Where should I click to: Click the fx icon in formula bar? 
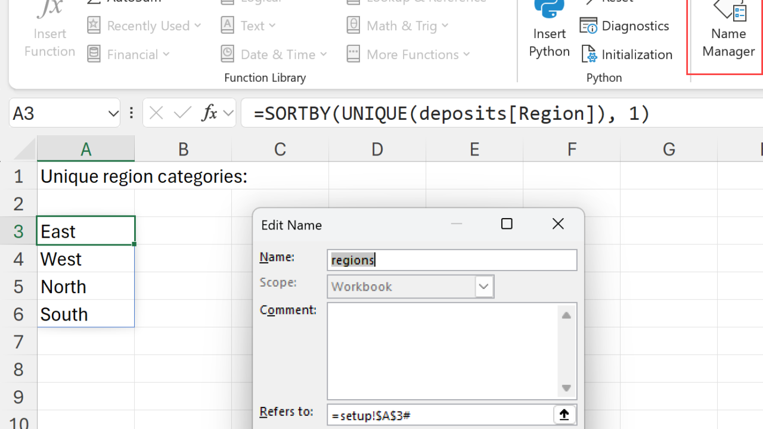coord(209,113)
